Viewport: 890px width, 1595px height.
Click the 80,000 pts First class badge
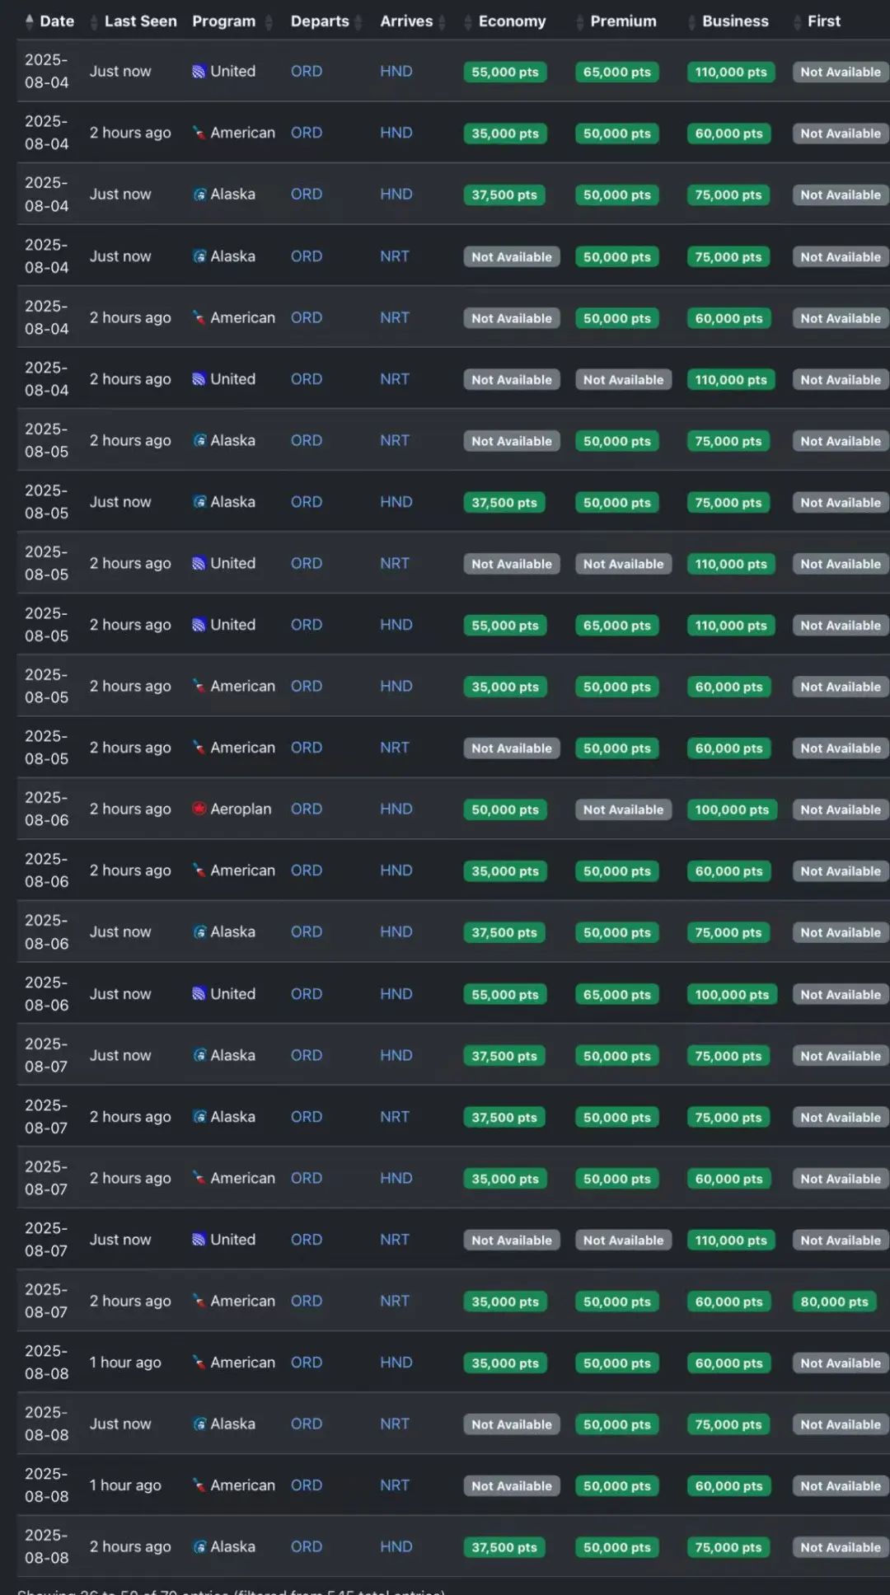[x=834, y=1302]
